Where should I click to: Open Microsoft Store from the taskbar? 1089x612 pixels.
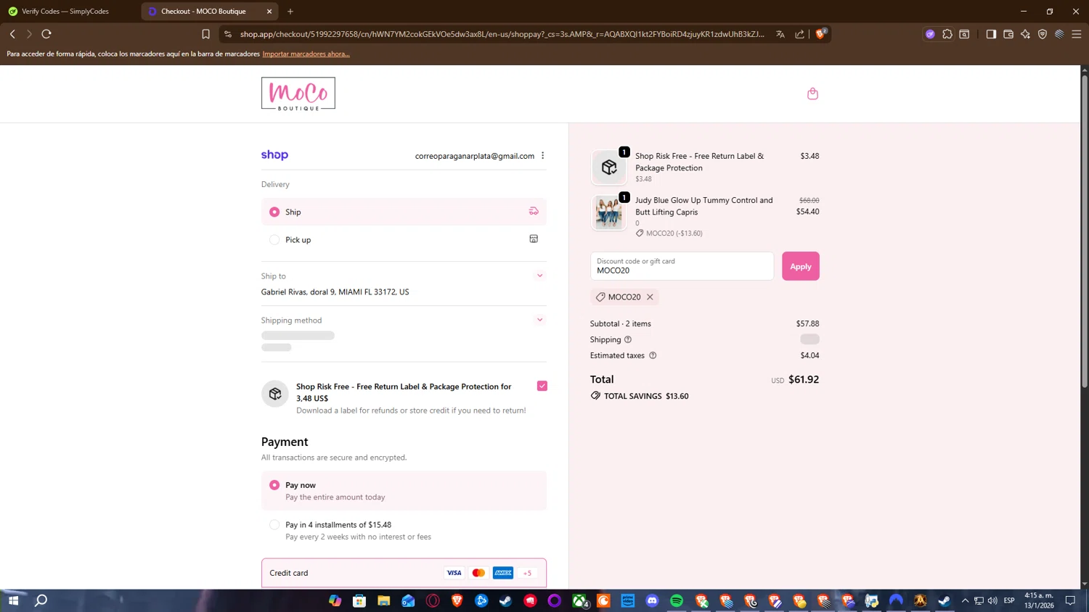click(x=359, y=600)
